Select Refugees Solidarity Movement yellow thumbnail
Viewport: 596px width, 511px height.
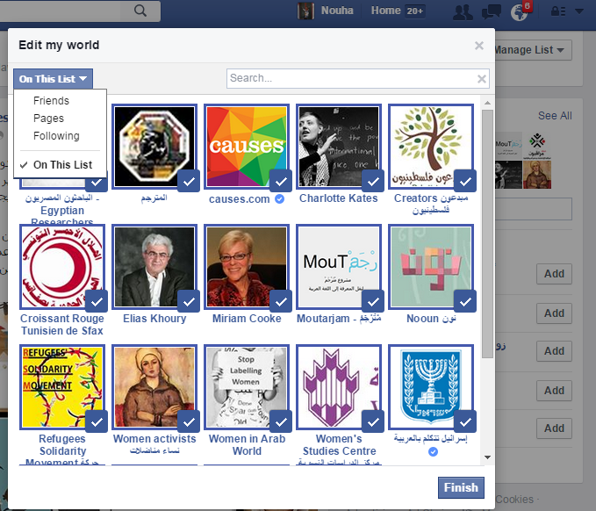tap(62, 386)
